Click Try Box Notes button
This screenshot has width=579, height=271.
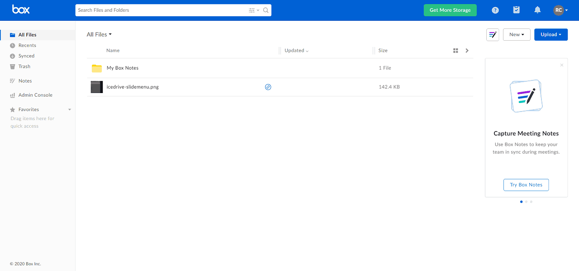tap(526, 185)
